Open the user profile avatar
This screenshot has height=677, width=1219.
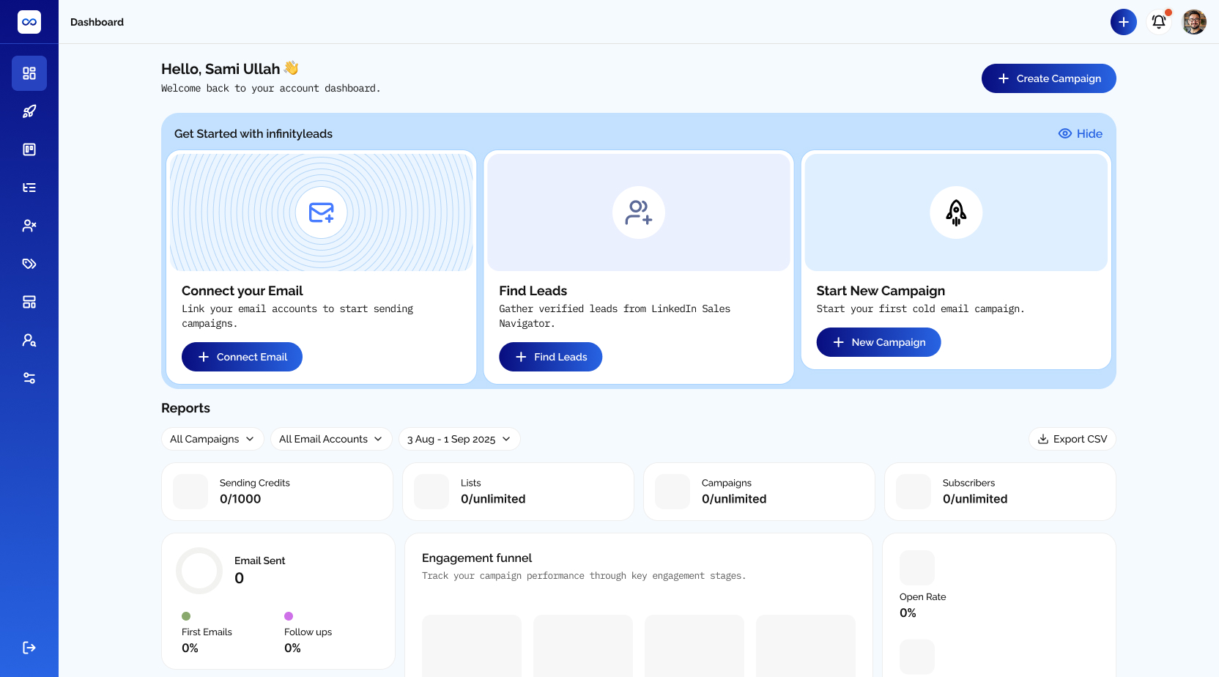[1194, 22]
